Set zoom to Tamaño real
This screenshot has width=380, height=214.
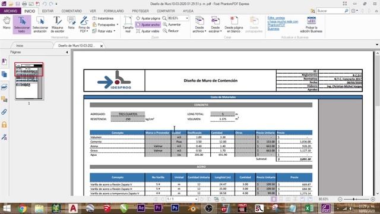[128, 24]
